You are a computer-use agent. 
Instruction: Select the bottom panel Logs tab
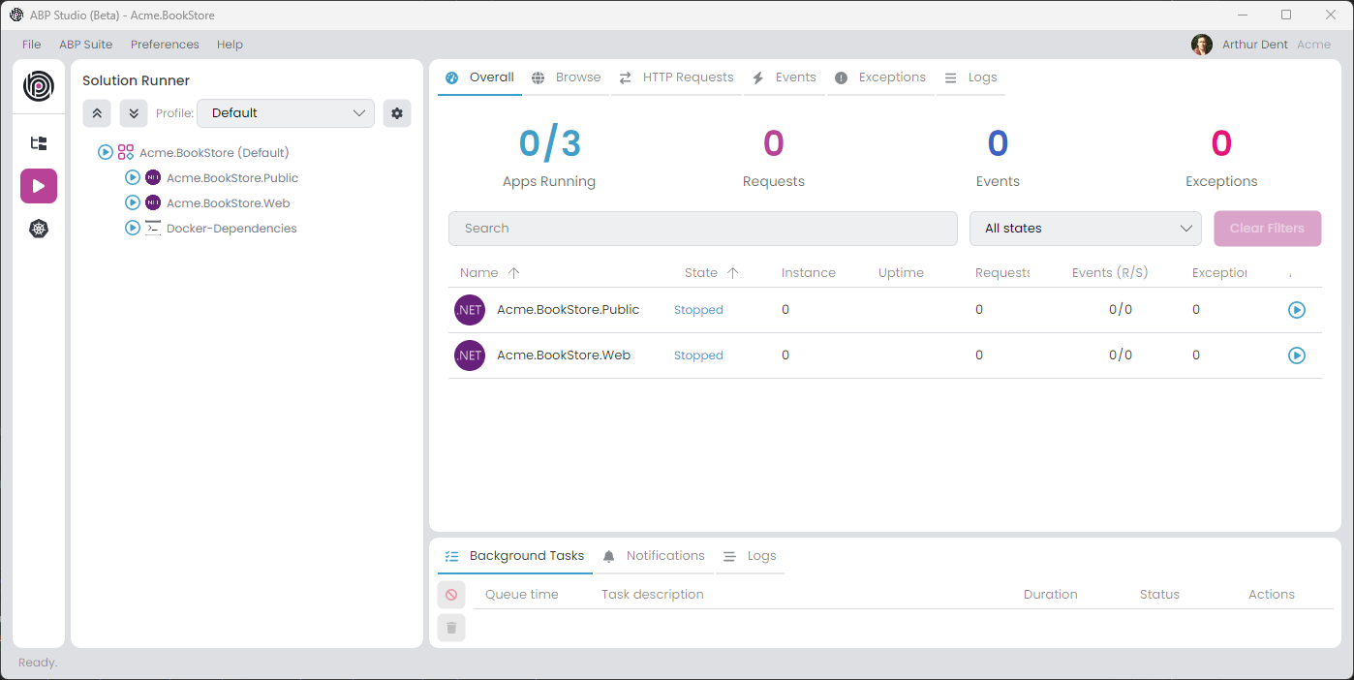[750, 556]
